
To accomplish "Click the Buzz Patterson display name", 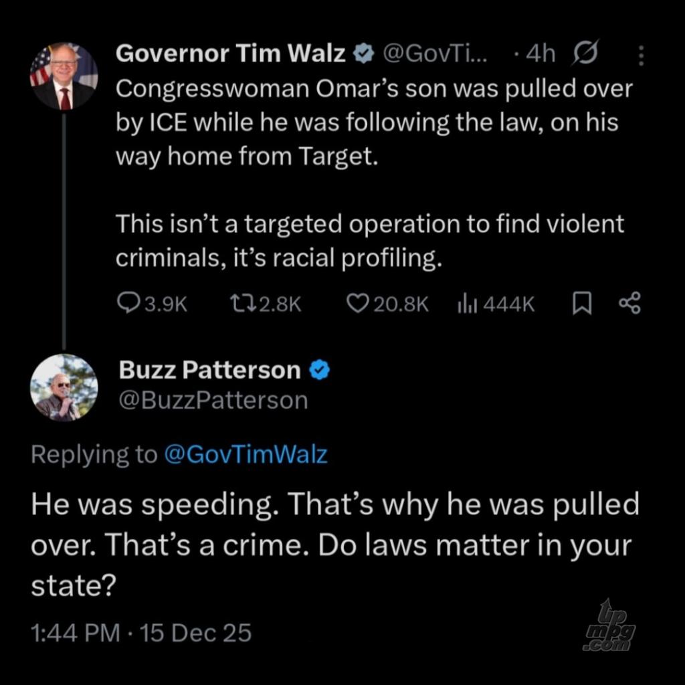I will point(209,369).
